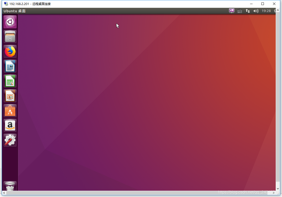
Task: Click the Ubuntu 桌面 panel title
Action: (x=15, y=11)
